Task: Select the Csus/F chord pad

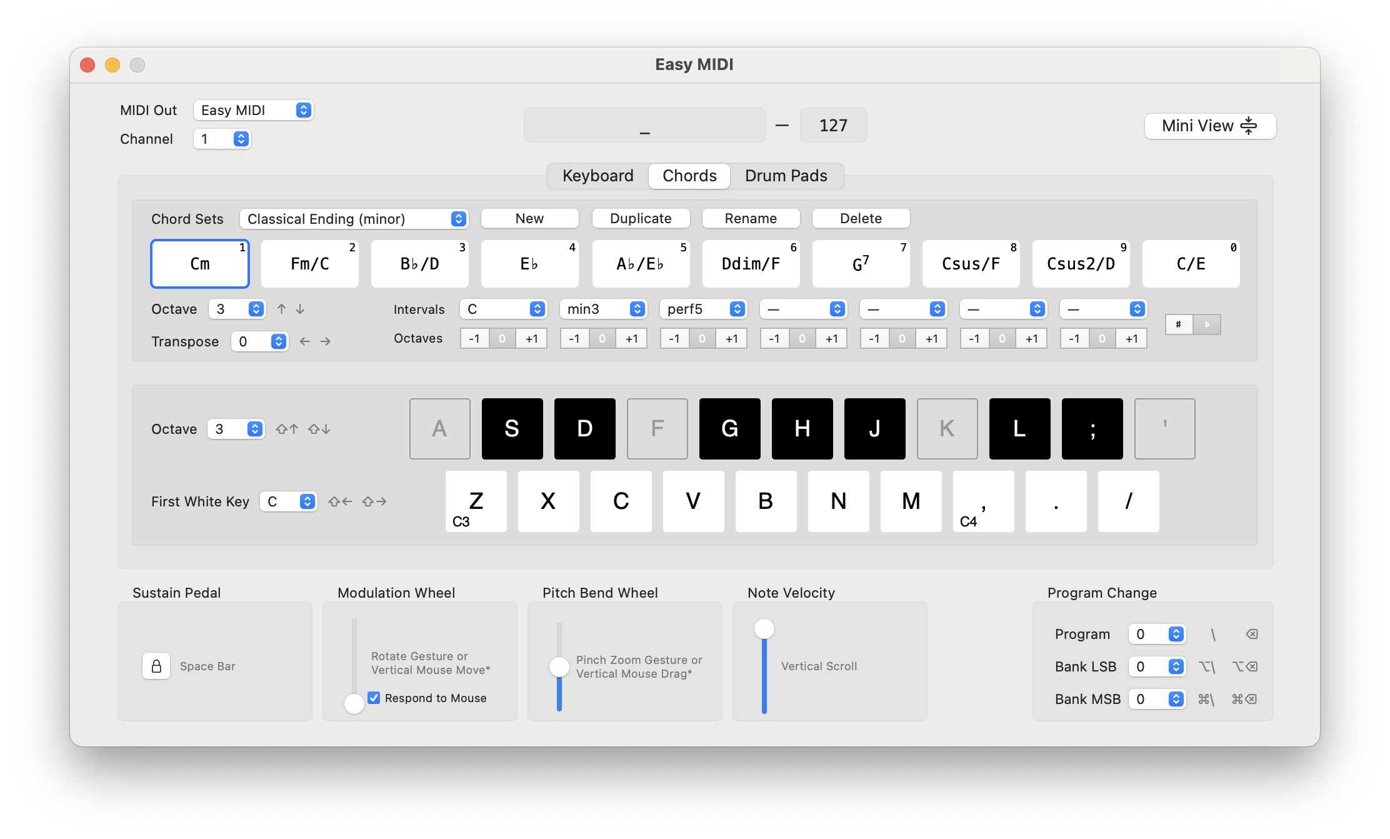Action: (971, 263)
